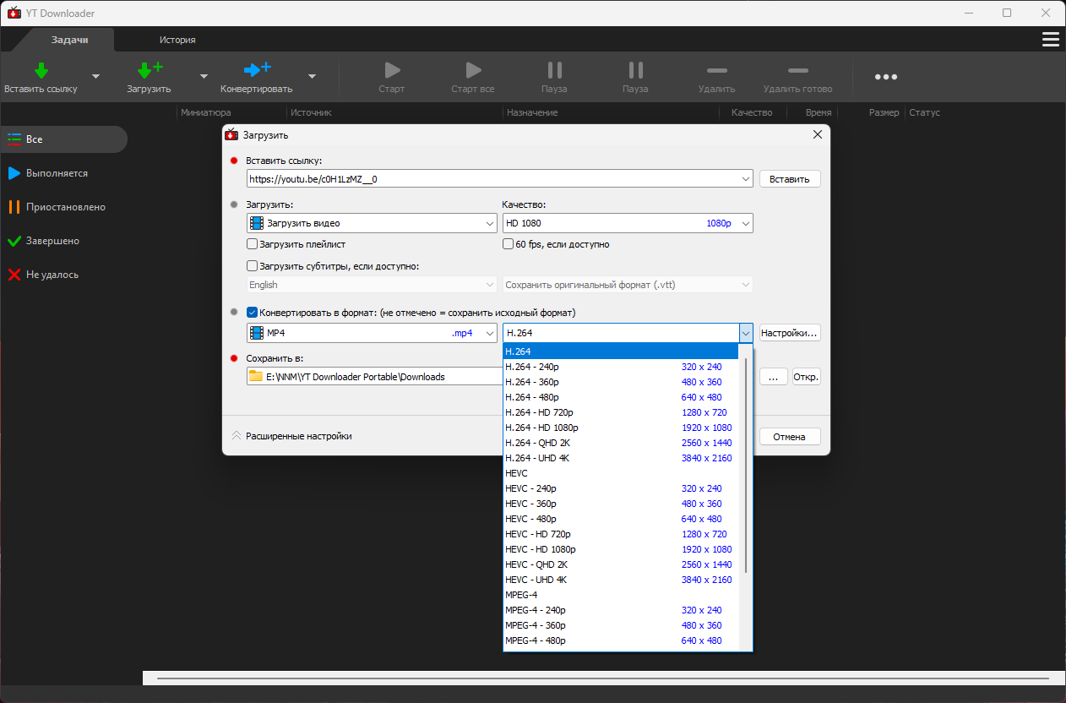Click the codec list vertical scrollbar
The image size is (1066, 703).
745,466
